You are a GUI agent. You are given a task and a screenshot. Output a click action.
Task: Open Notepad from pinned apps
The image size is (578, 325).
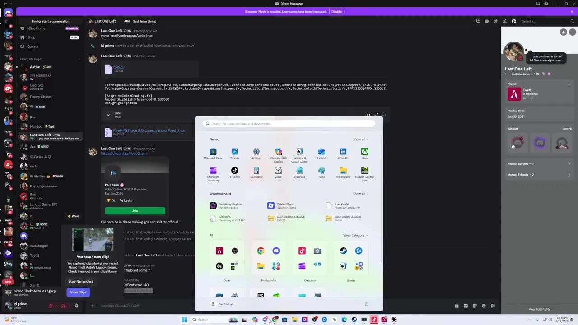pos(299,172)
